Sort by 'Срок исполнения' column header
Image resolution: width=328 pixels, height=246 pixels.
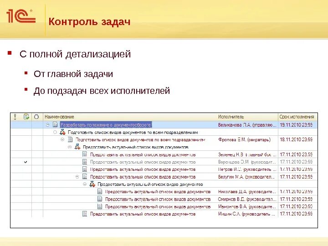coord(297,117)
